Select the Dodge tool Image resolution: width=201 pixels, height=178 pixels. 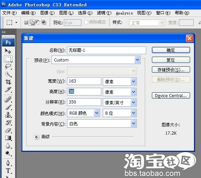click(8, 153)
